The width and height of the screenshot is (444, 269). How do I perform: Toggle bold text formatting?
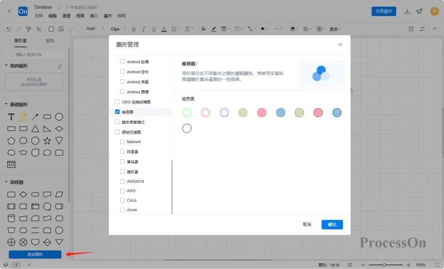point(134,29)
